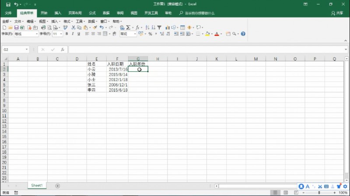Image resolution: width=350 pixels, height=196 pixels.
Task: Click inside the formula bar input
Action: [206, 49]
